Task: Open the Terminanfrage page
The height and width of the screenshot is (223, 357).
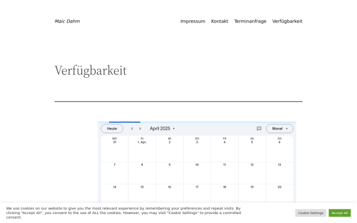Action: 250,21
